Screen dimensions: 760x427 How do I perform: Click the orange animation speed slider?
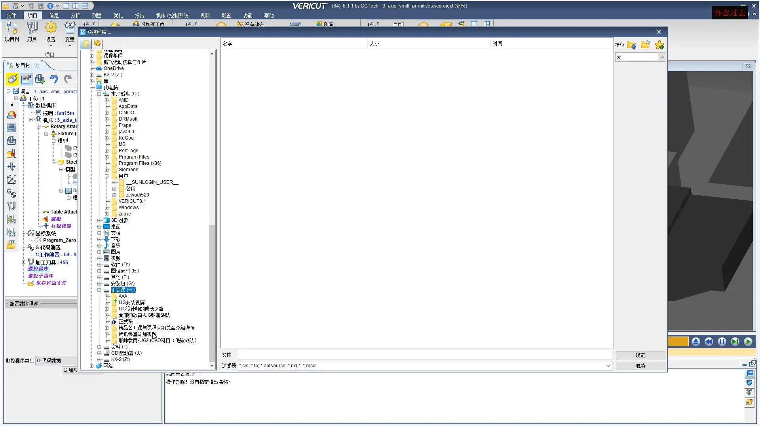[678, 342]
